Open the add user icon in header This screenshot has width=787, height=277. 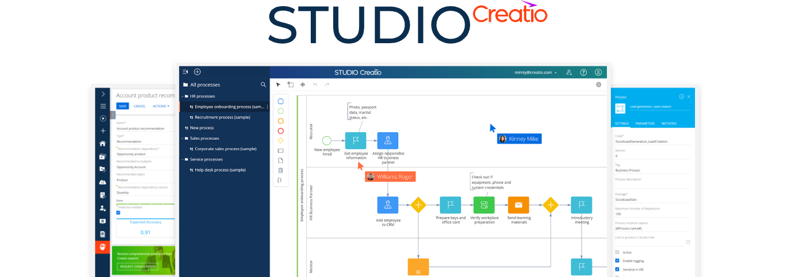[x=569, y=72]
